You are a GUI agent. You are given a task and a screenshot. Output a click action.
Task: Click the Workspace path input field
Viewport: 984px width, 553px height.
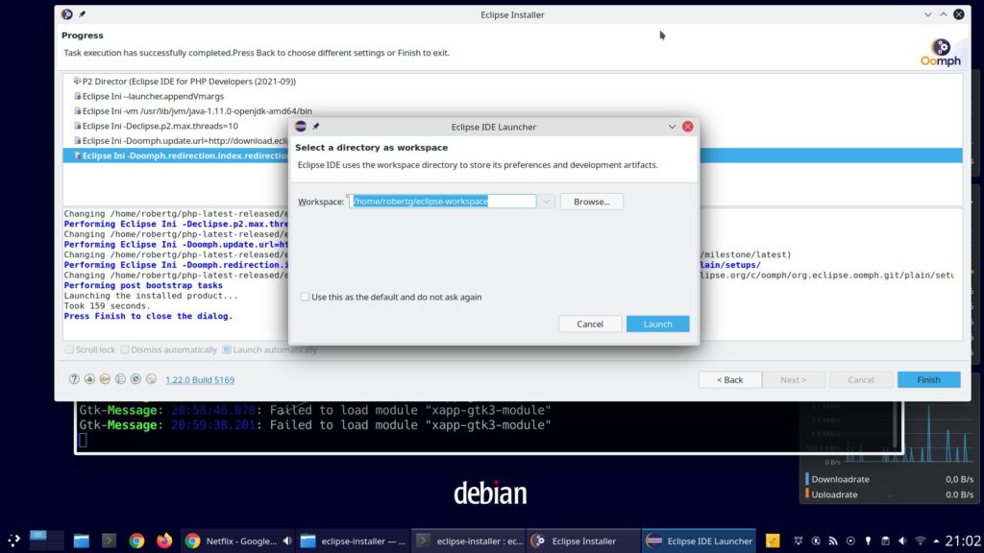443,202
